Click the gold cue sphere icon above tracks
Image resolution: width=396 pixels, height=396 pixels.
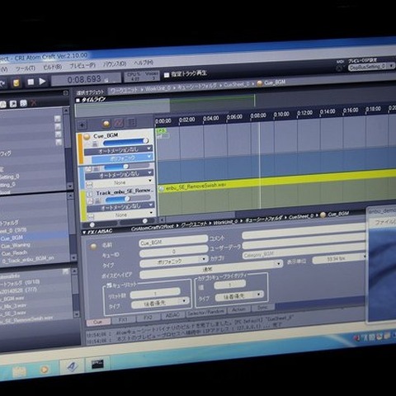106,124
